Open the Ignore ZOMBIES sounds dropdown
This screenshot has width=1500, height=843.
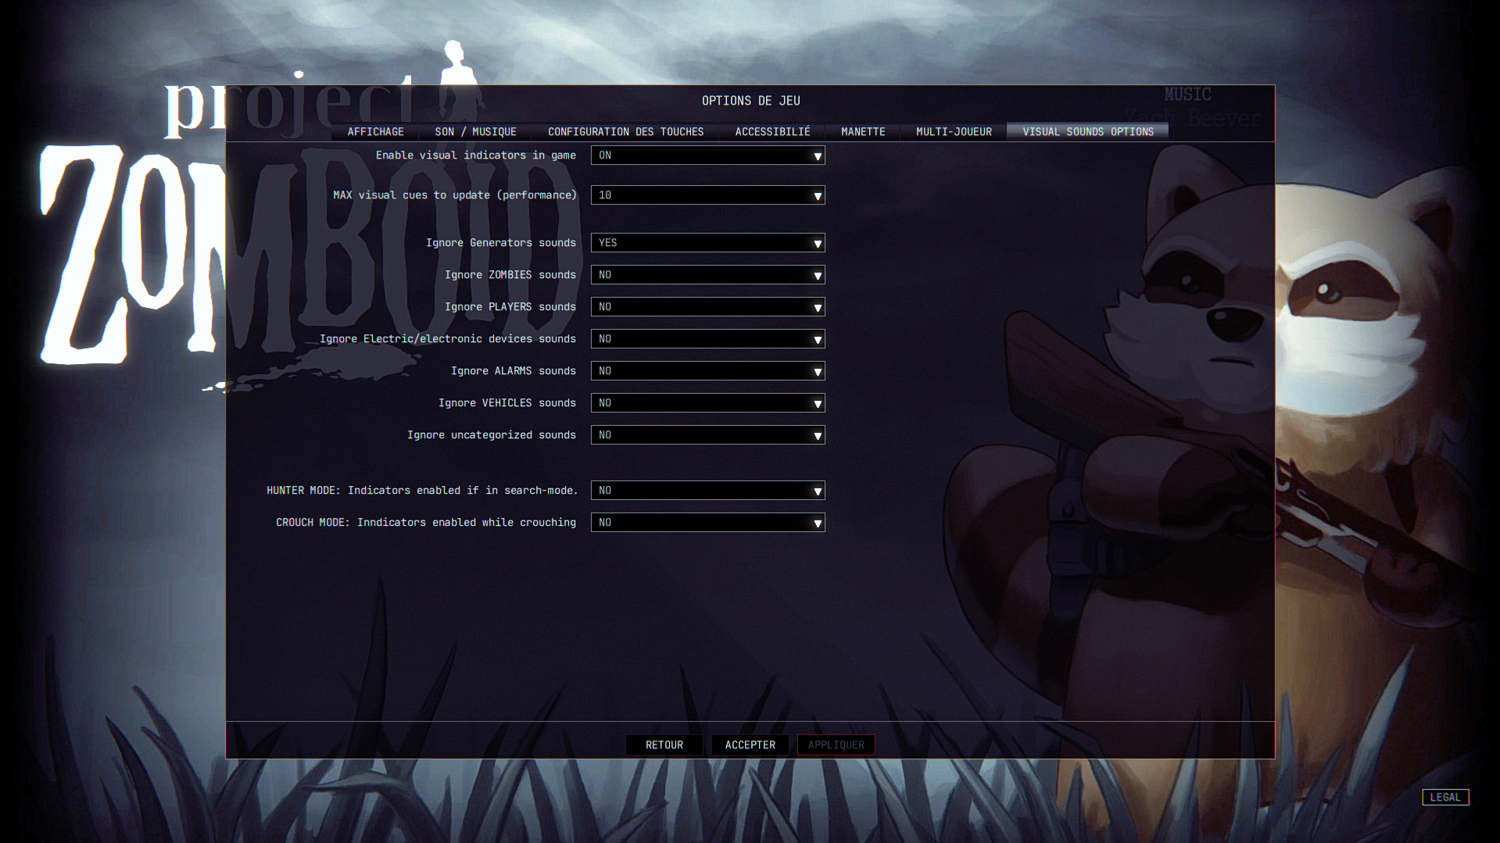tap(708, 275)
